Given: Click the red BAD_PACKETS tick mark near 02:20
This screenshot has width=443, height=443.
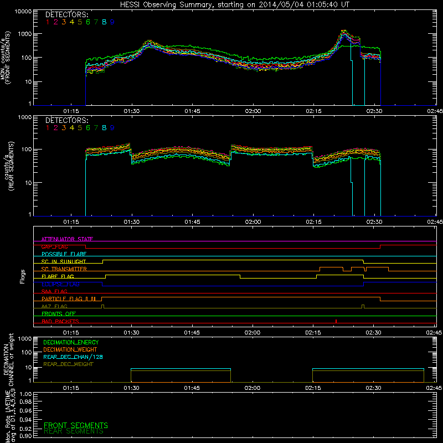Looking at the screenshot, I should pos(336,321).
